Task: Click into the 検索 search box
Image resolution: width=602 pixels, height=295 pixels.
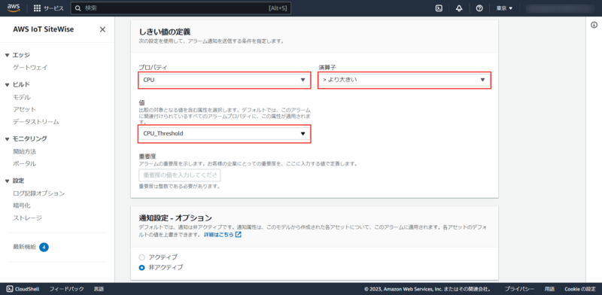Action: tap(181, 8)
